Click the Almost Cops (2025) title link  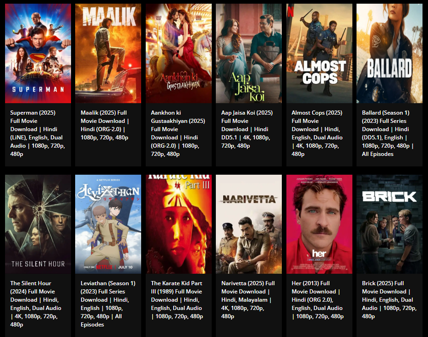coord(317,133)
